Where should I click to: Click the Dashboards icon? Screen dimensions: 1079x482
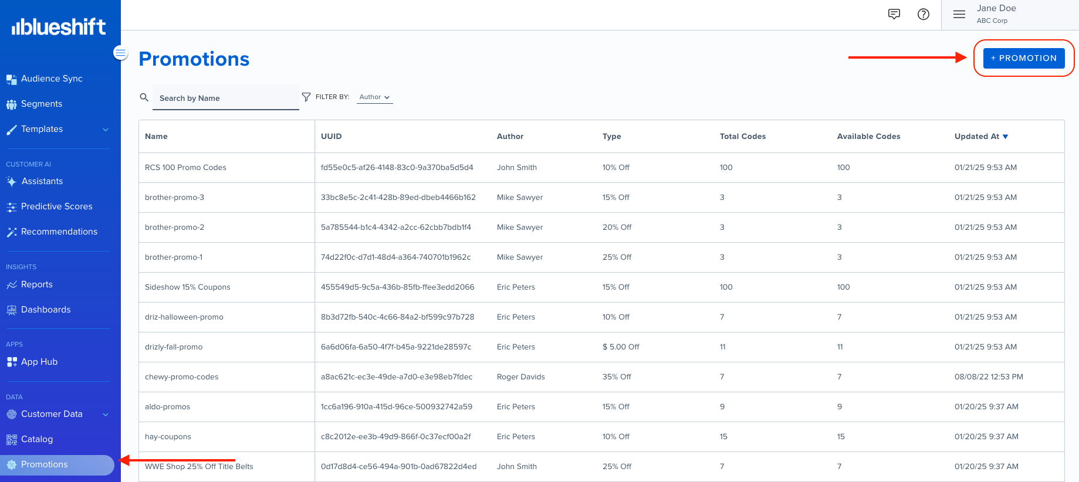point(11,310)
